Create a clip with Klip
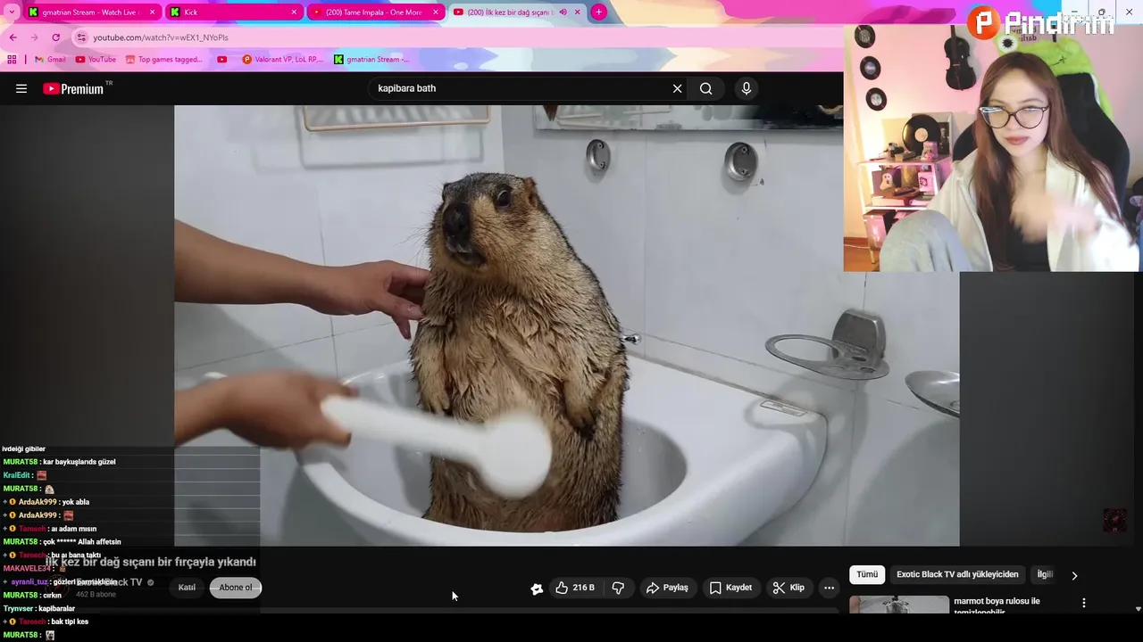This screenshot has height=642, width=1143. click(788, 588)
